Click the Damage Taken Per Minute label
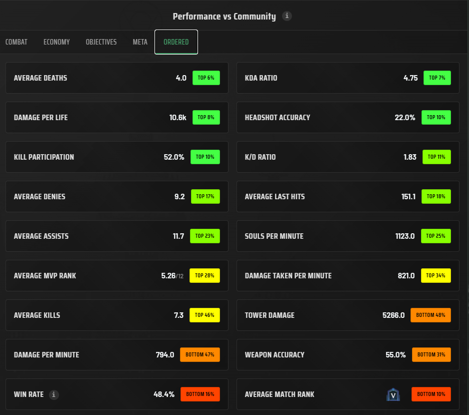This screenshot has height=415, width=469. click(288, 276)
